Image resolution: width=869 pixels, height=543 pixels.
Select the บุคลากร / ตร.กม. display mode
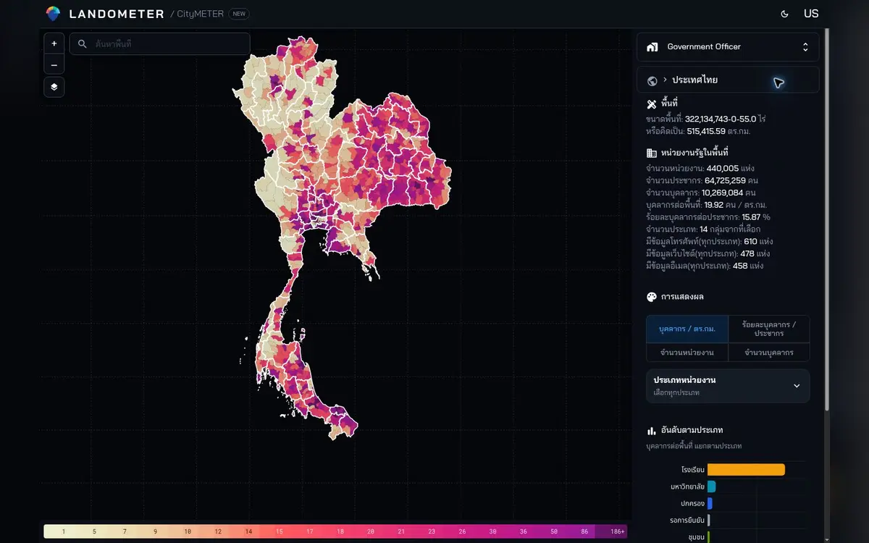click(x=687, y=329)
